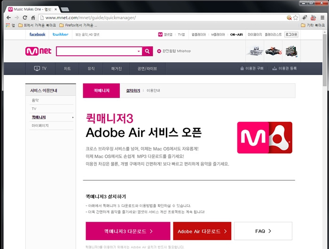
Task: Click the puzzle-shaped extension icon in toolbar
Action: pos(305,18)
